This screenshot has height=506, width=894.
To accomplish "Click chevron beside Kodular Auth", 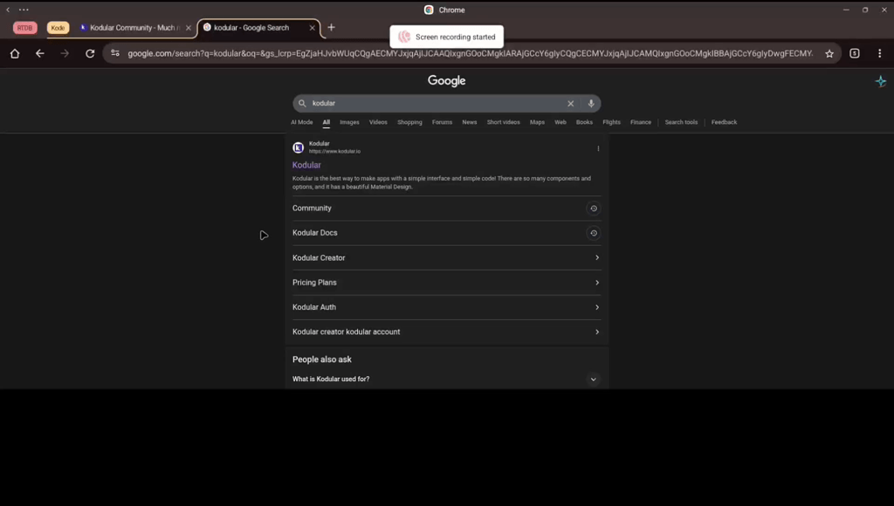I will point(597,307).
